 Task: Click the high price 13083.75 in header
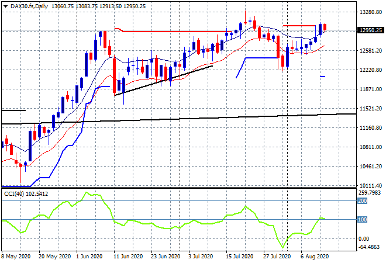pyautogui.click(x=87, y=6)
